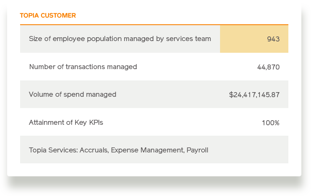Select the highlighted 943 value cell
Viewport: 311px width, 196px height.
click(254, 39)
